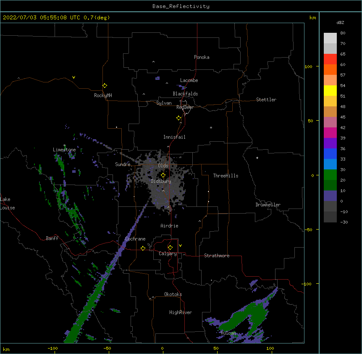Click the Sundre town label
The width and height of the screenshot is (362, 354).
(123, 164)
